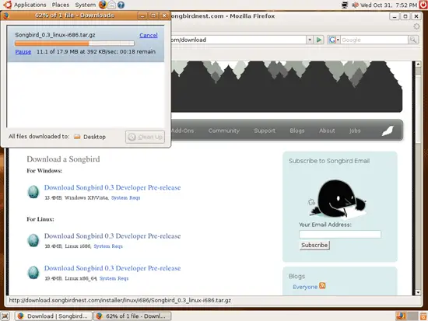
Task: Click the Ubuntu logo in the top panel
Action: pyautogui.click(x=7, y=5)
